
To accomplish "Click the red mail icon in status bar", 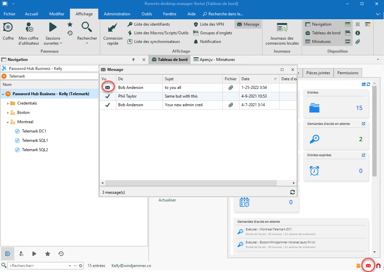I will (x=368, y=265).
